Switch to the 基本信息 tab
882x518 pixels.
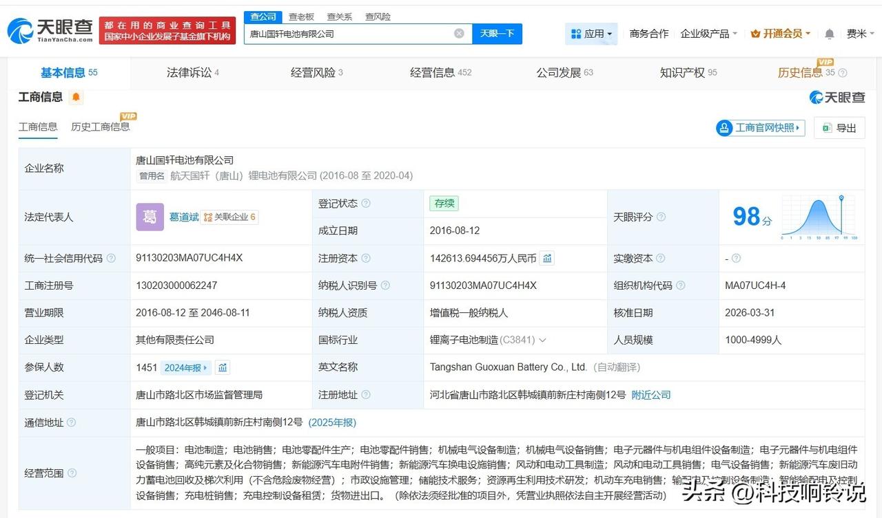(x=69, y=73)
